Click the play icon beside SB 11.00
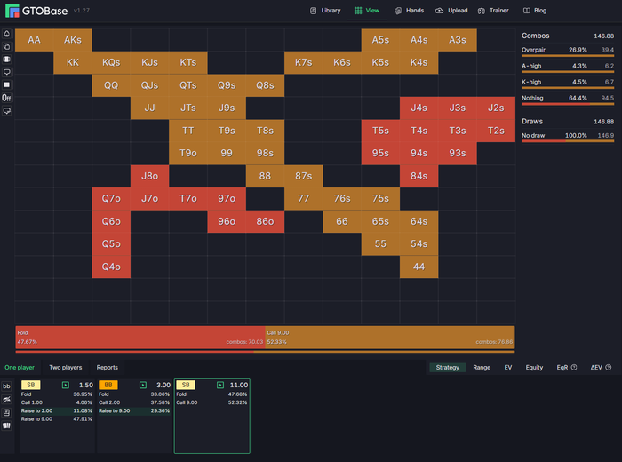 pos(220,385)
